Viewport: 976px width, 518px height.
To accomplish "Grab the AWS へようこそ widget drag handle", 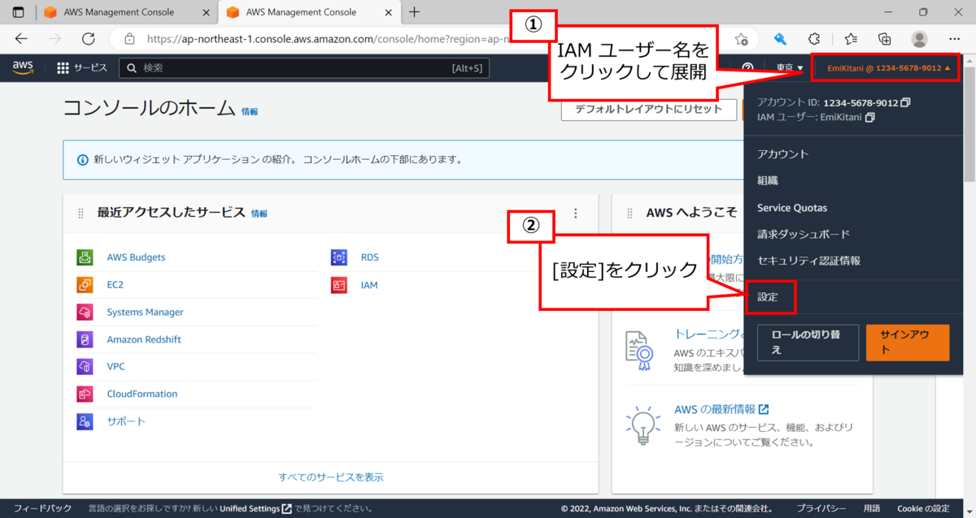I will coord(630,214).
